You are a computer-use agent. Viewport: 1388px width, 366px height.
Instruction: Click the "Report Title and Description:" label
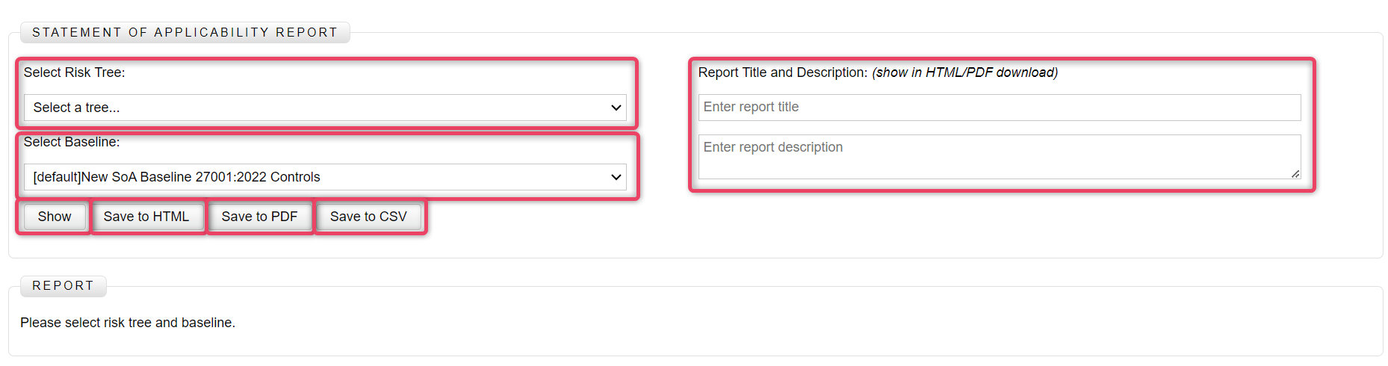click(x=782, y=72)
